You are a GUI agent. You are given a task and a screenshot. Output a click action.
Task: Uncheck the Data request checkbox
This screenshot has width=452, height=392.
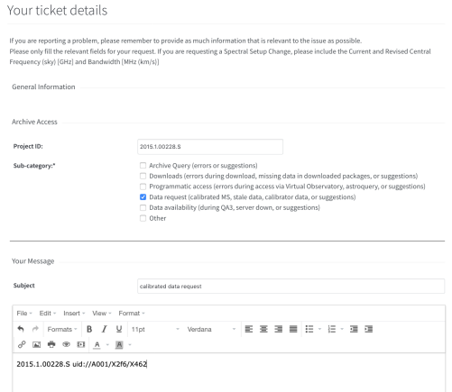point(143,197)
